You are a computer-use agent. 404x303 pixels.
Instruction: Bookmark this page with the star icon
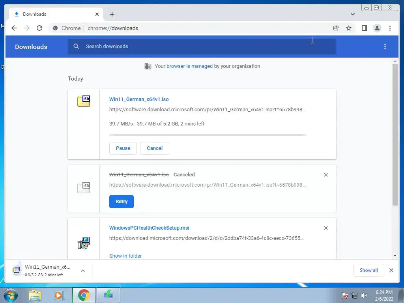[349, 28]
